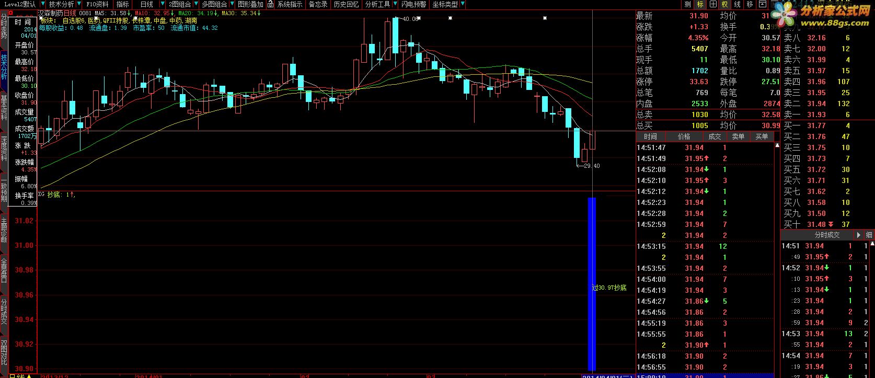The width and height of the screenshot is (875, 378).
Task: Click the 时间 column header in trades table
Action: [x=650, y=136]
